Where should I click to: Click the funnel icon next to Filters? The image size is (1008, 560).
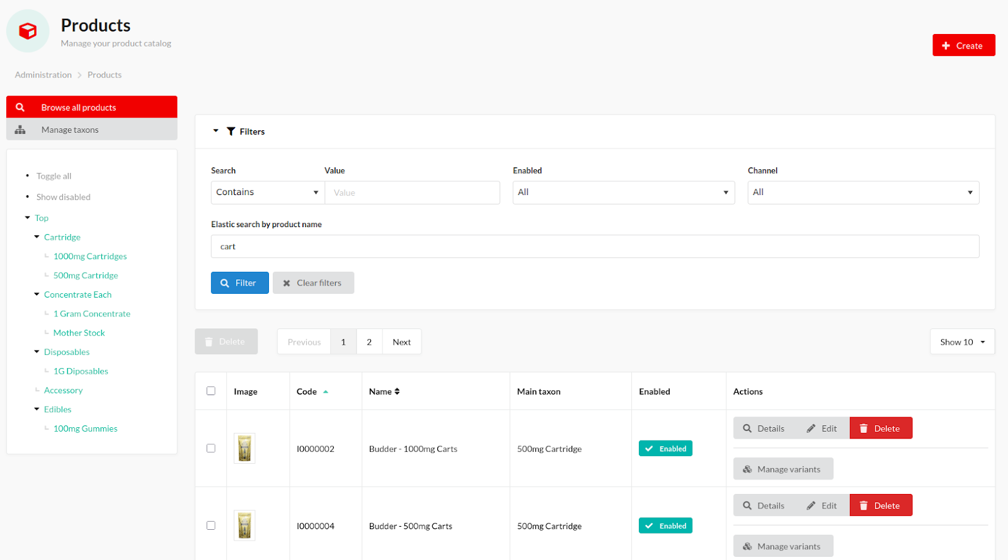tap(231, 132)
